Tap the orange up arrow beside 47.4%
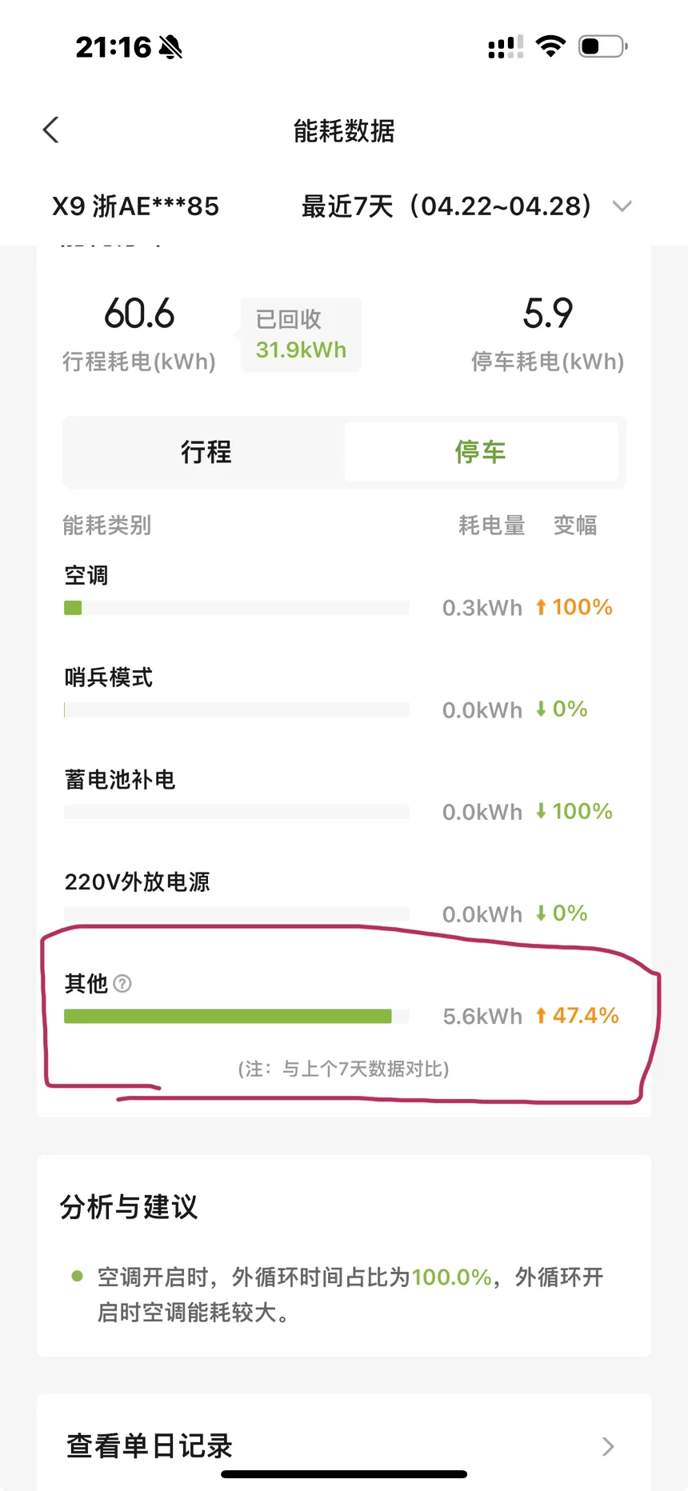This screenshot has height=1491, width=688. point(541,1016)
